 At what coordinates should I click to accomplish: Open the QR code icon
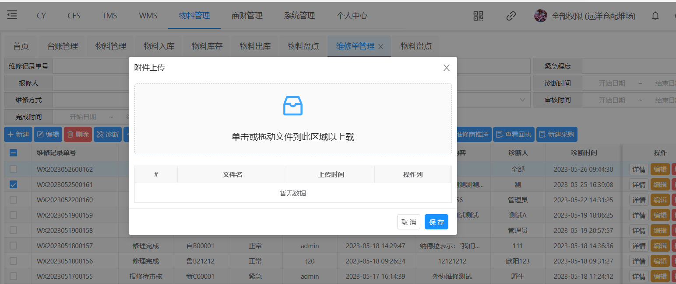[x=478, y=16]
